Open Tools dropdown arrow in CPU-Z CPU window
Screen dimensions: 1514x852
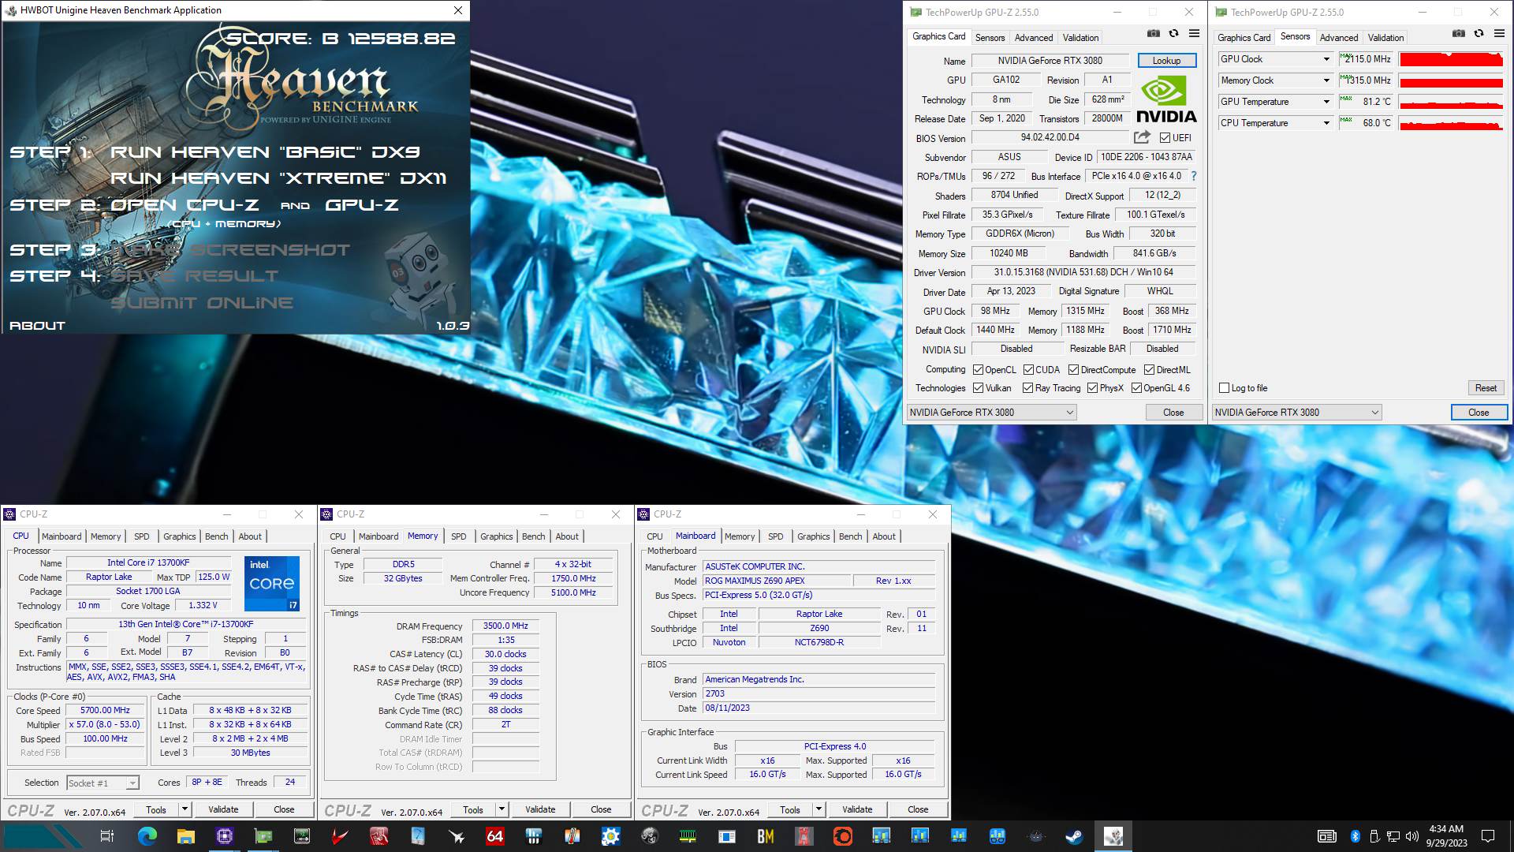[185, 809]
